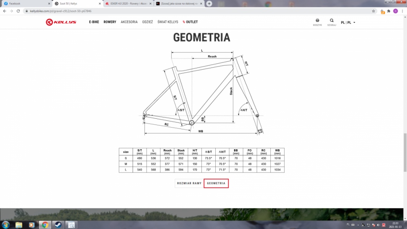Expand the PL | PL language dropdown
Screen dimensions: 407x229
click(x=348, y=22)
